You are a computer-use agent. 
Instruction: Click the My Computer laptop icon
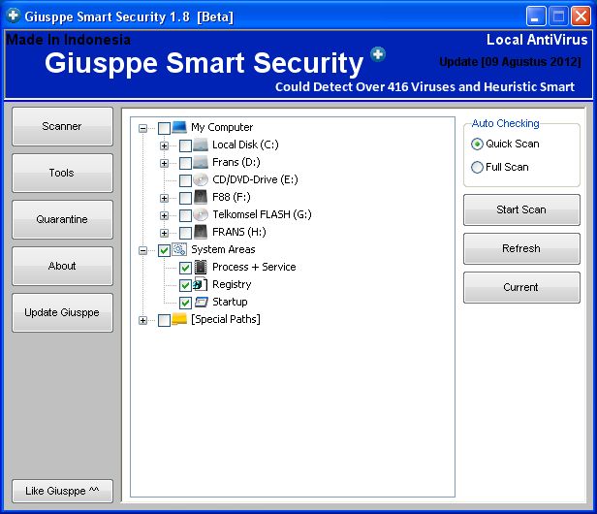(179, 127)
